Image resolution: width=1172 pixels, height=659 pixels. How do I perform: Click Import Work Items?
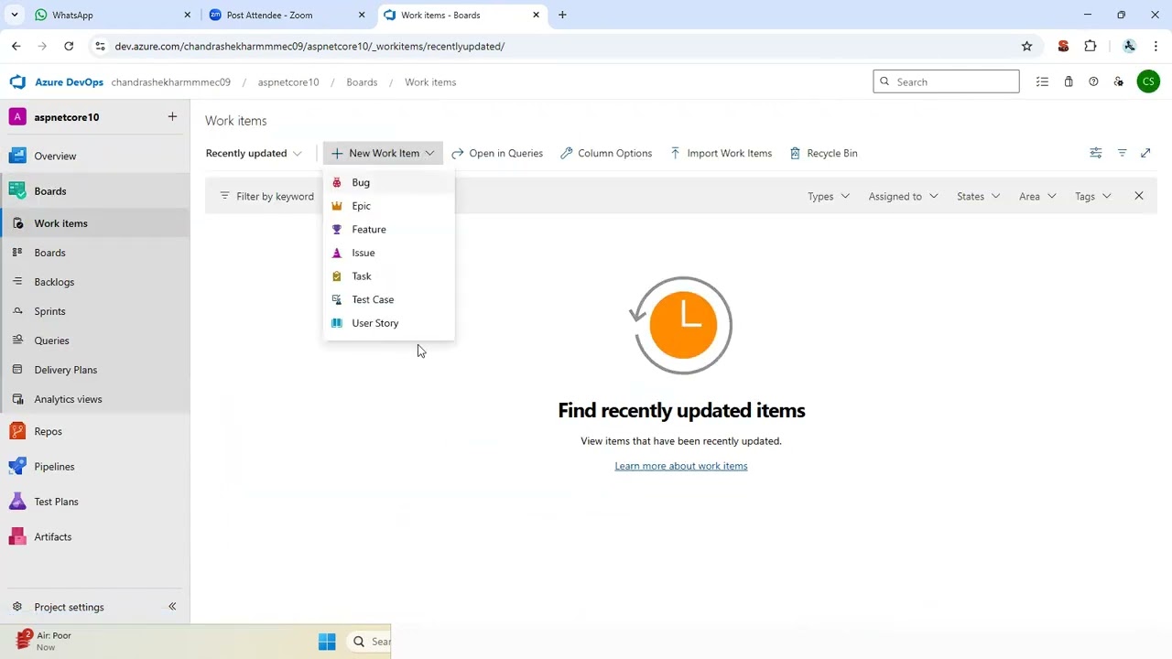click(721, 153)
